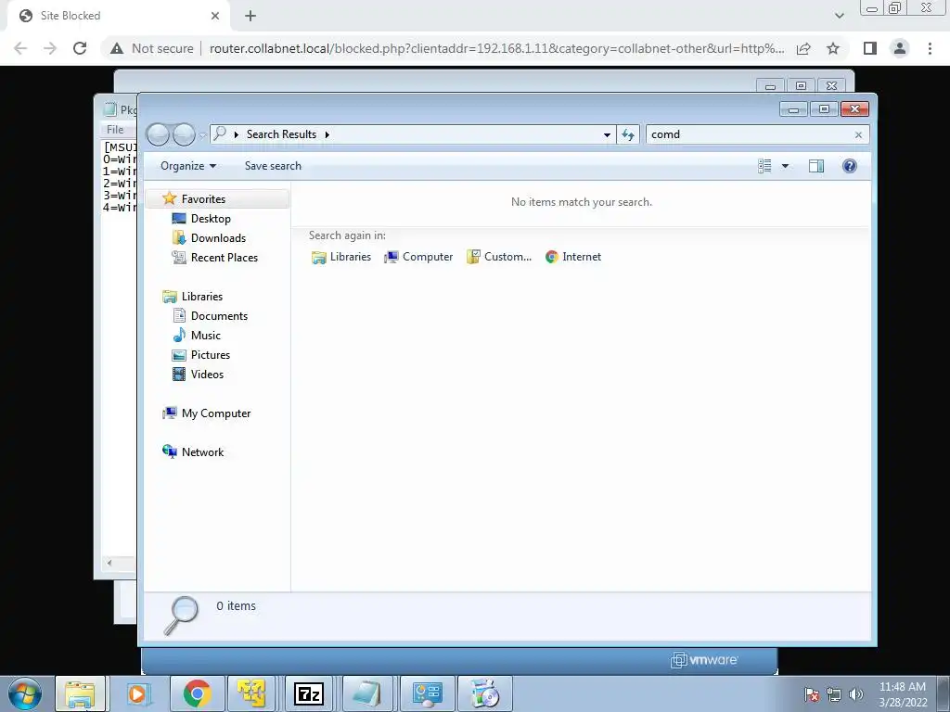Screen dimensions: 950x712
Task: Open Downloads under Favorites
Action: point(218,238)
